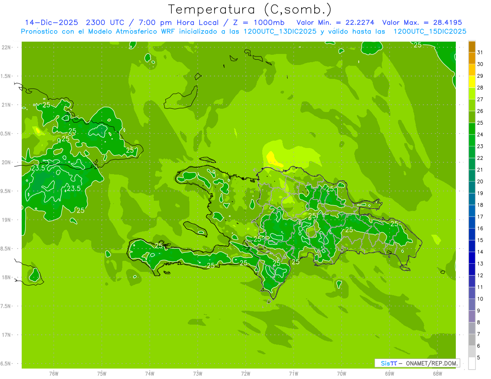This screenshot has height=379, width=491.
Task: Click the "21N" latitude axis label
Action: pos(7,105)
